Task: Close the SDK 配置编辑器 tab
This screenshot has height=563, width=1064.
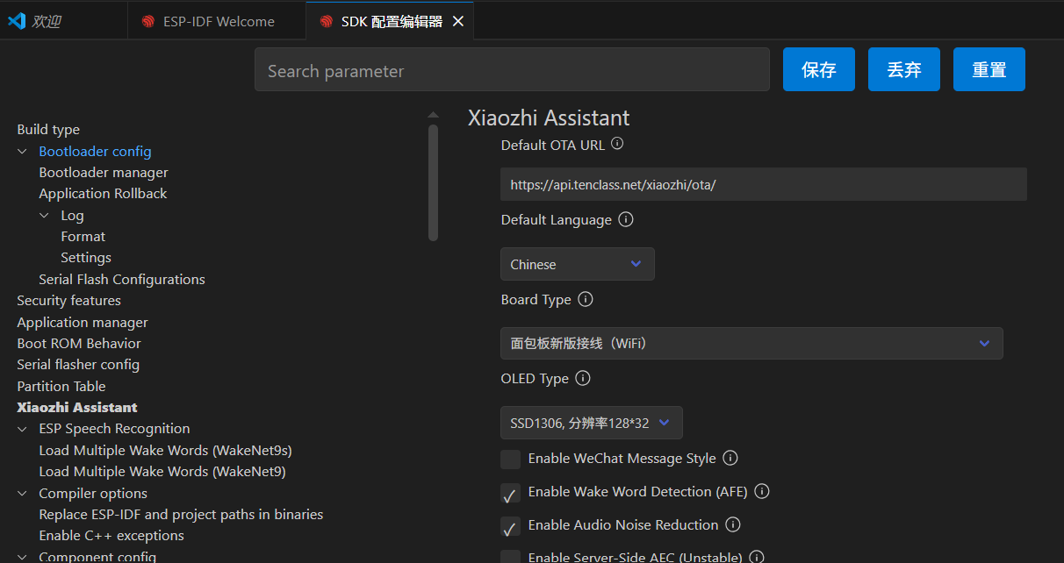Action: [457, 22]
